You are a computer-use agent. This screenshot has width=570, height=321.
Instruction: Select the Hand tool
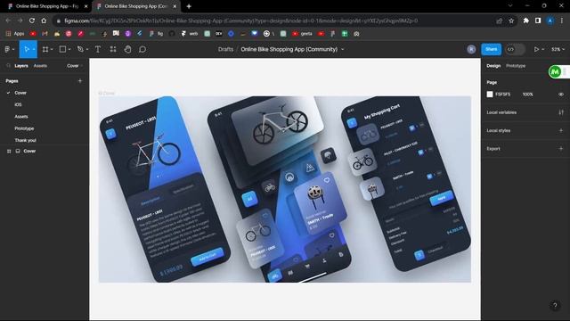tap(127, 49)
